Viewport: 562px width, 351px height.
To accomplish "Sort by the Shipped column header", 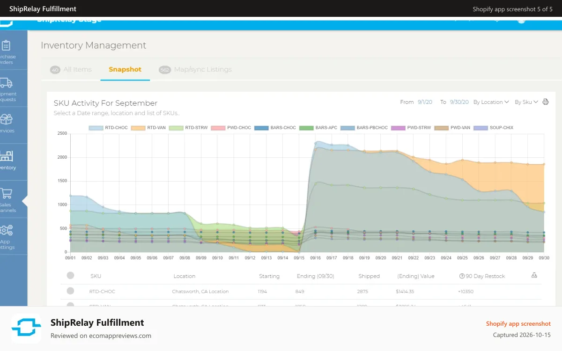I will tap(369, 276).
